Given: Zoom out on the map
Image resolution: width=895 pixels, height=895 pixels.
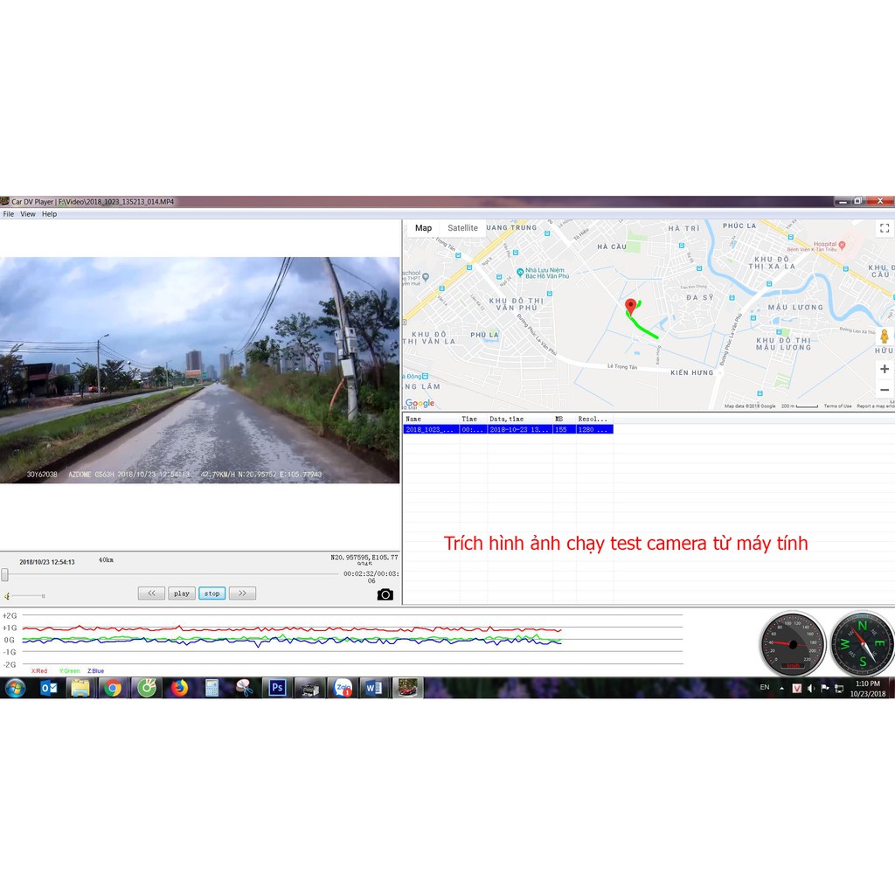Looking at the screenshot, I should pos(884,390).
